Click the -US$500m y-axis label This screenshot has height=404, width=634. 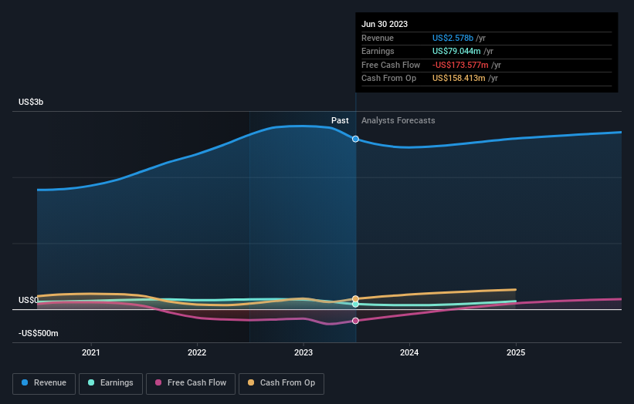coord(39,333)
